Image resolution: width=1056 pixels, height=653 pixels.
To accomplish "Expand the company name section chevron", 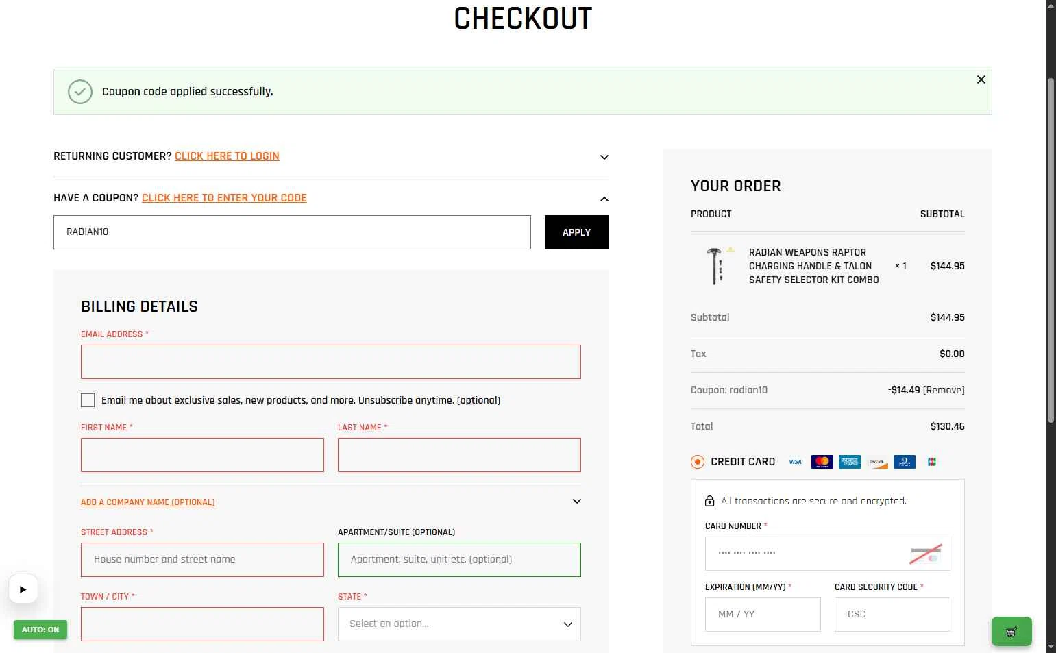I will click(x=576, y=501).
